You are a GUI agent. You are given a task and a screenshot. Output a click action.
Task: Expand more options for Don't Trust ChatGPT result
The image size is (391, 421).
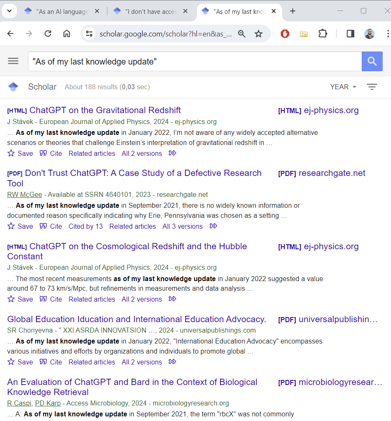[213, 226]
